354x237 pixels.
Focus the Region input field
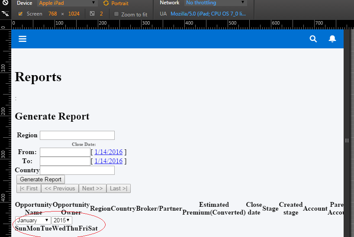click(x=77, y=135)
